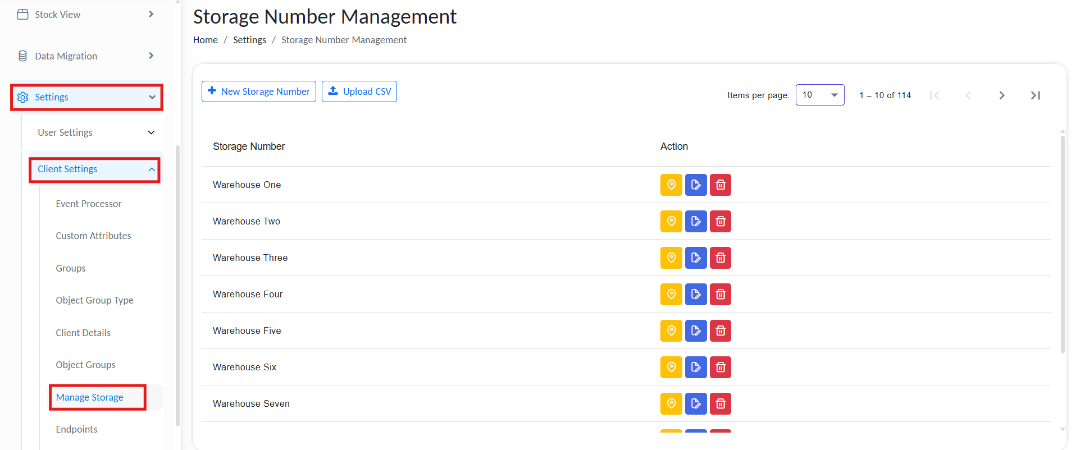Click the blue edit icon for Warehouse Two
The width and height of the screenshot is (1076, 450).
coord(695,221)
